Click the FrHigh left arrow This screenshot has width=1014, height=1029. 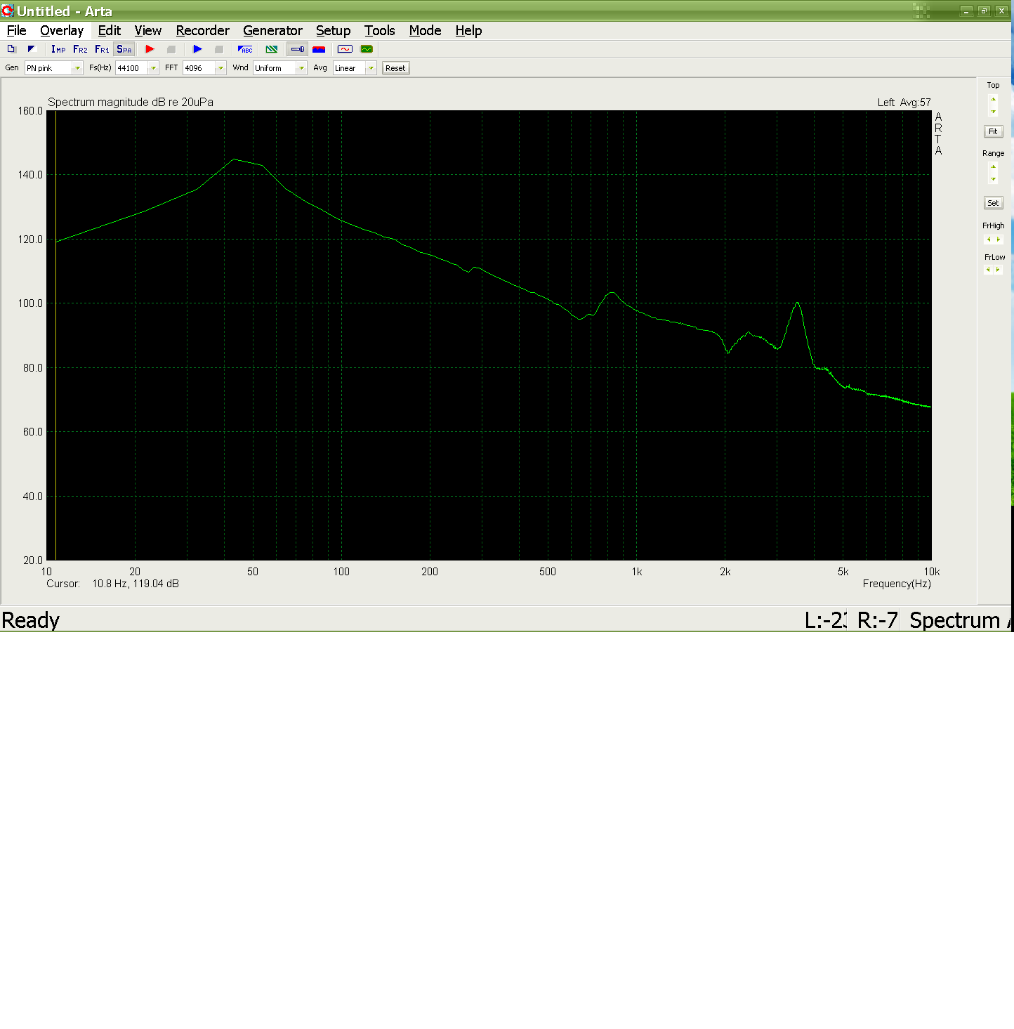(x=989, y=240)
